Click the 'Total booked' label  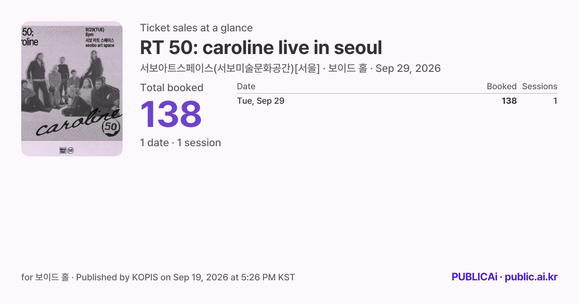click(172, 88)
